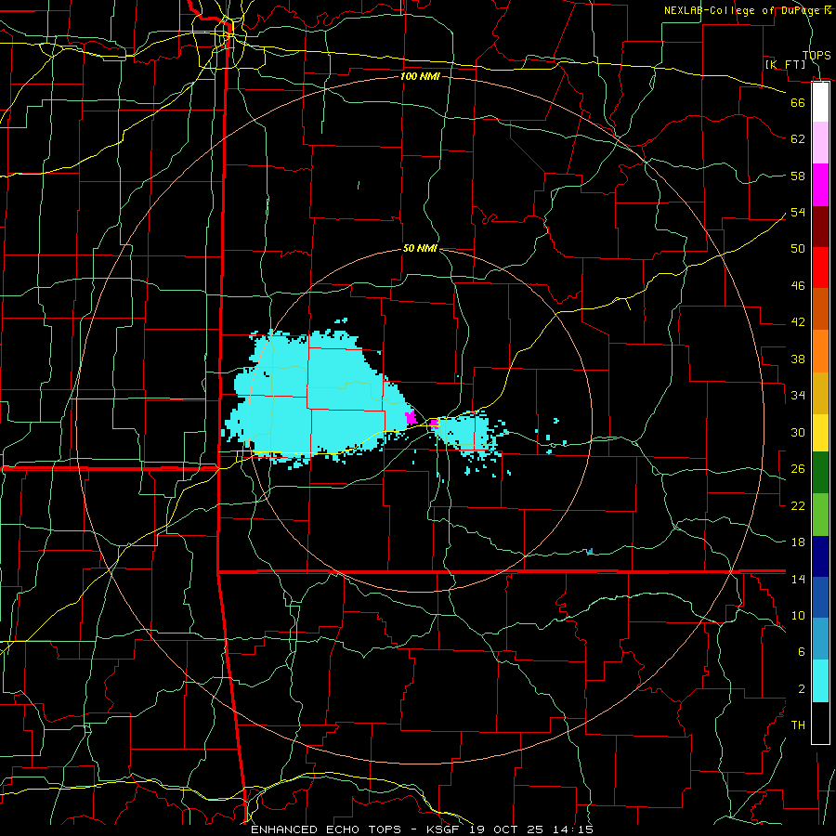Click the "2" scale value

(x=802, y=689)
